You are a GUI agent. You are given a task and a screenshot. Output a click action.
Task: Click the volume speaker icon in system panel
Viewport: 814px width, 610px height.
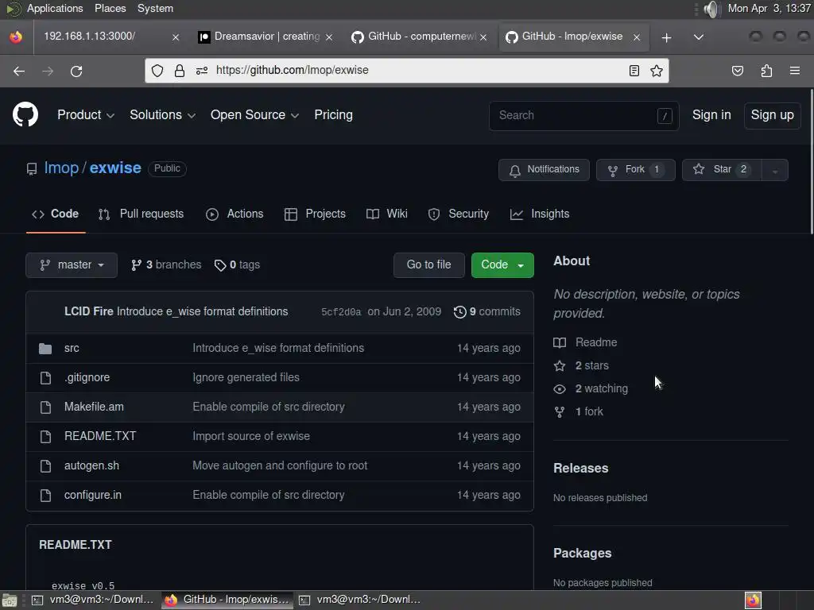pos(712,9)
